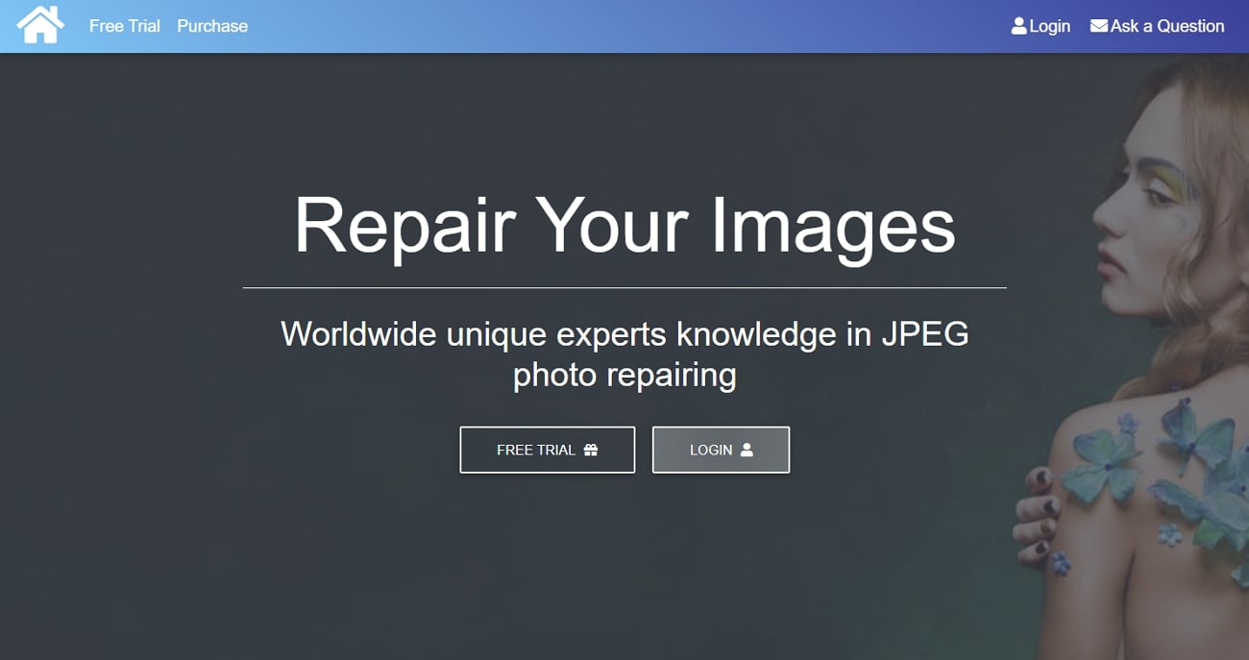This screenshot has height=660, width=1249.
Task: Click empty gradient area of top navbar
Action: click(x=624, y=26)
